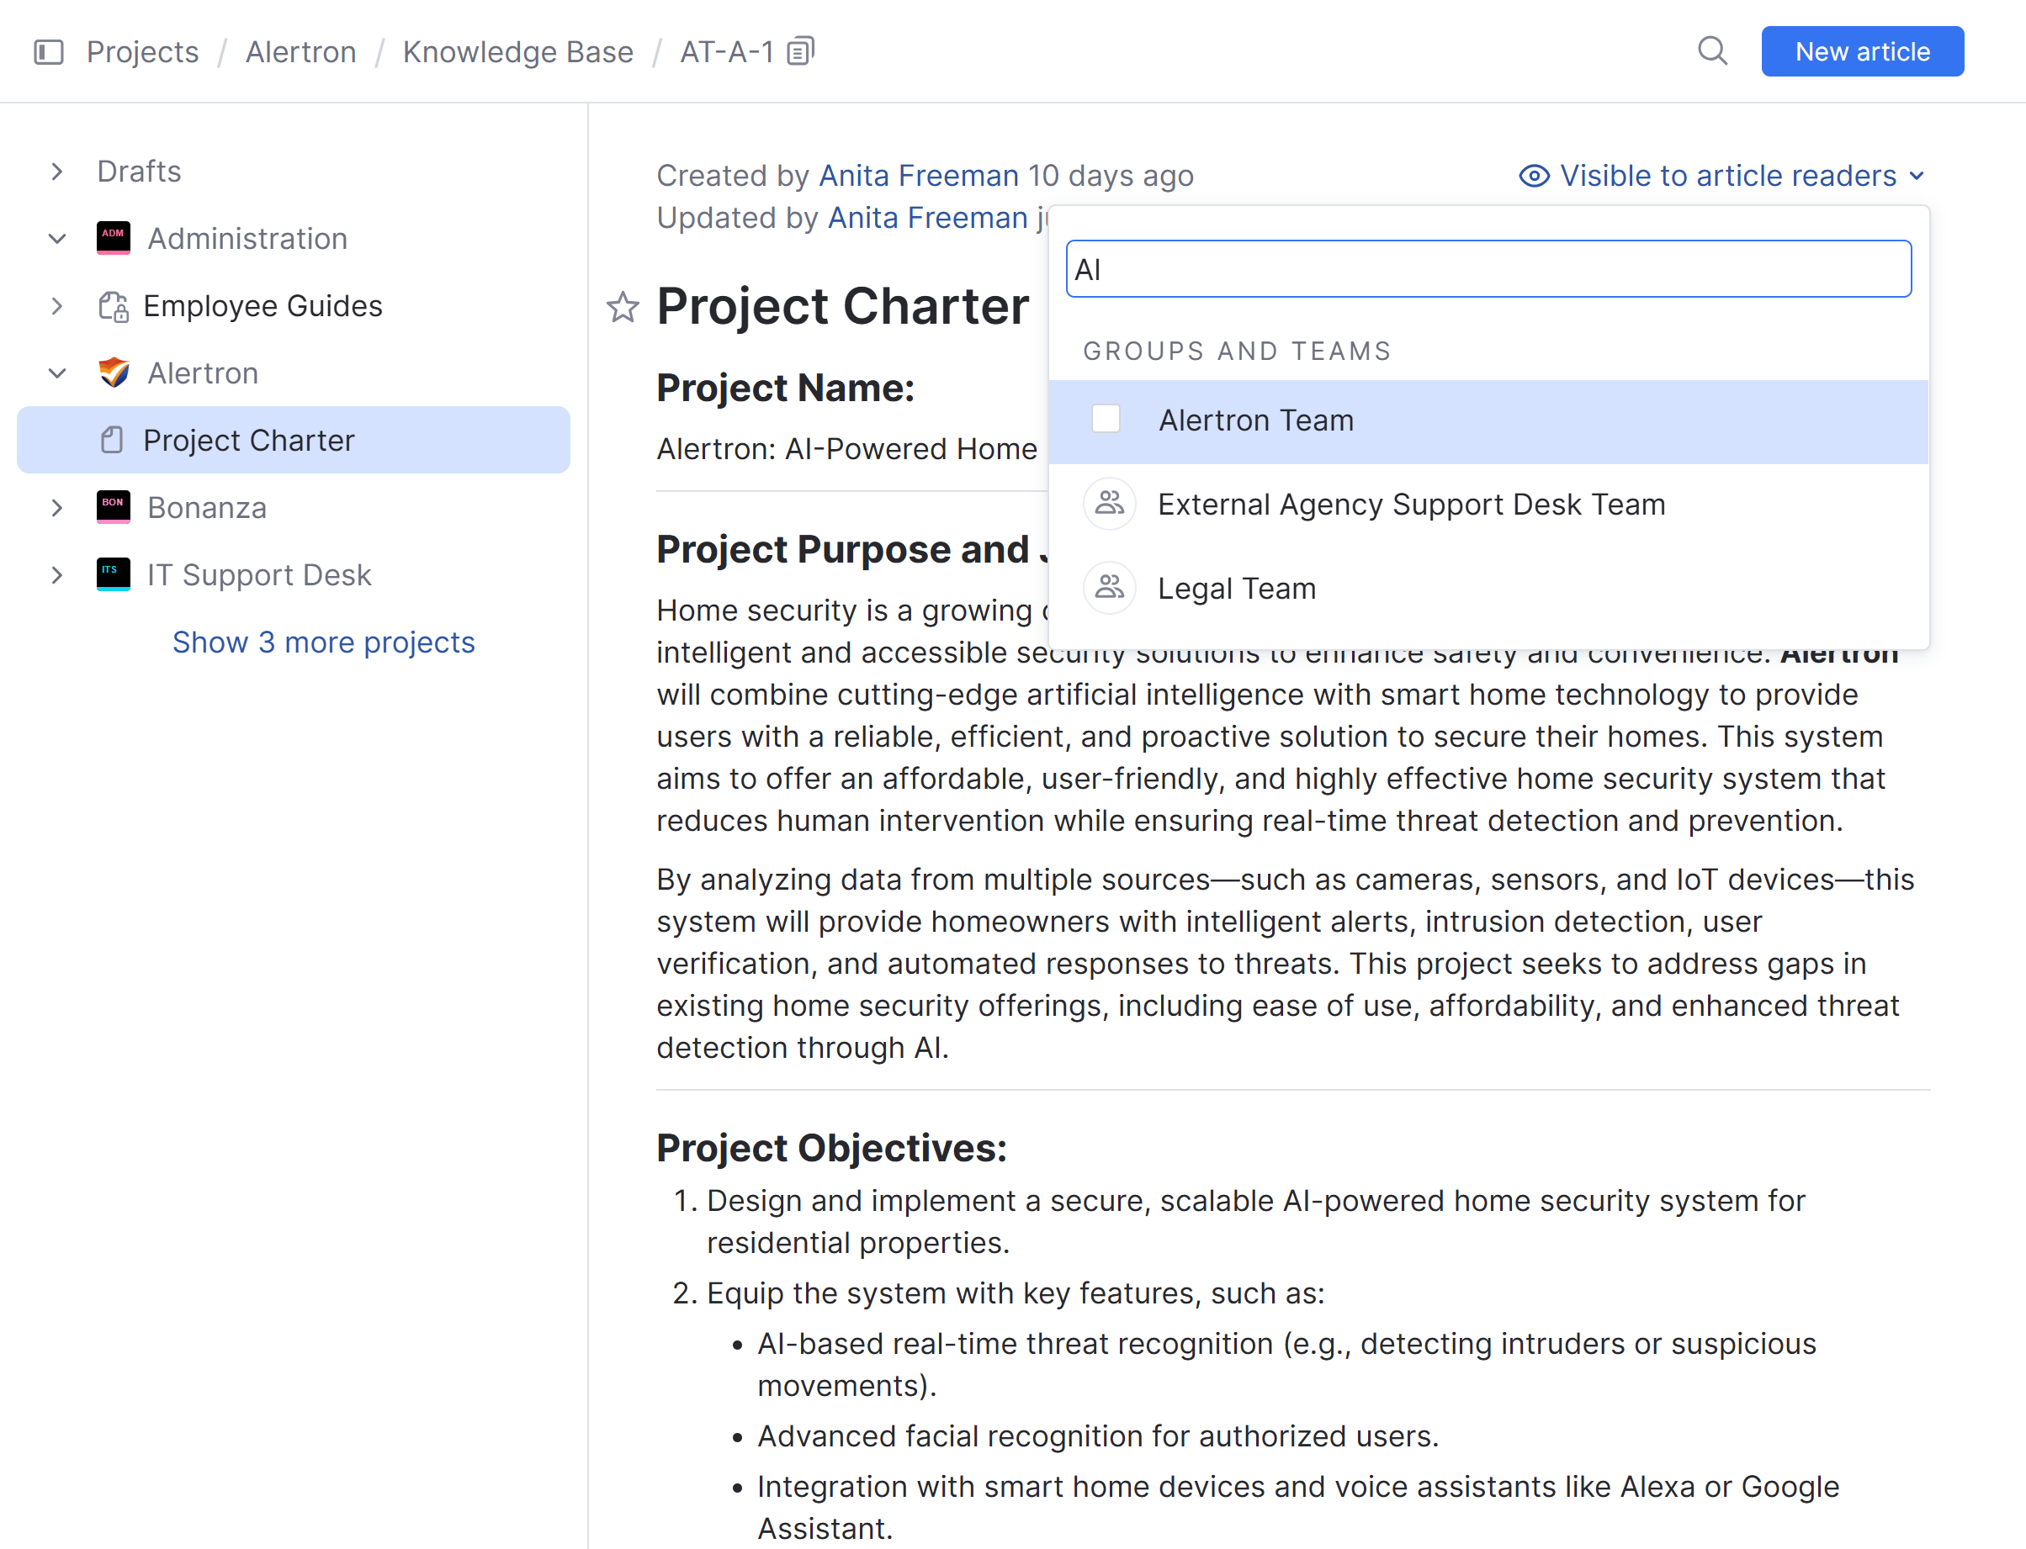Screen dimensions: 2026x1549
Task: Click the visibility search field containing AI
Action: pyautogui.click(x=1488, y=268)
